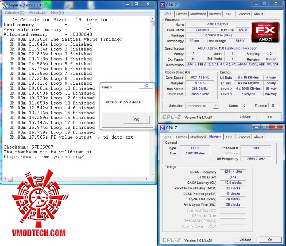Click the Code Name value Zambezi

click(x=202, y=30)
